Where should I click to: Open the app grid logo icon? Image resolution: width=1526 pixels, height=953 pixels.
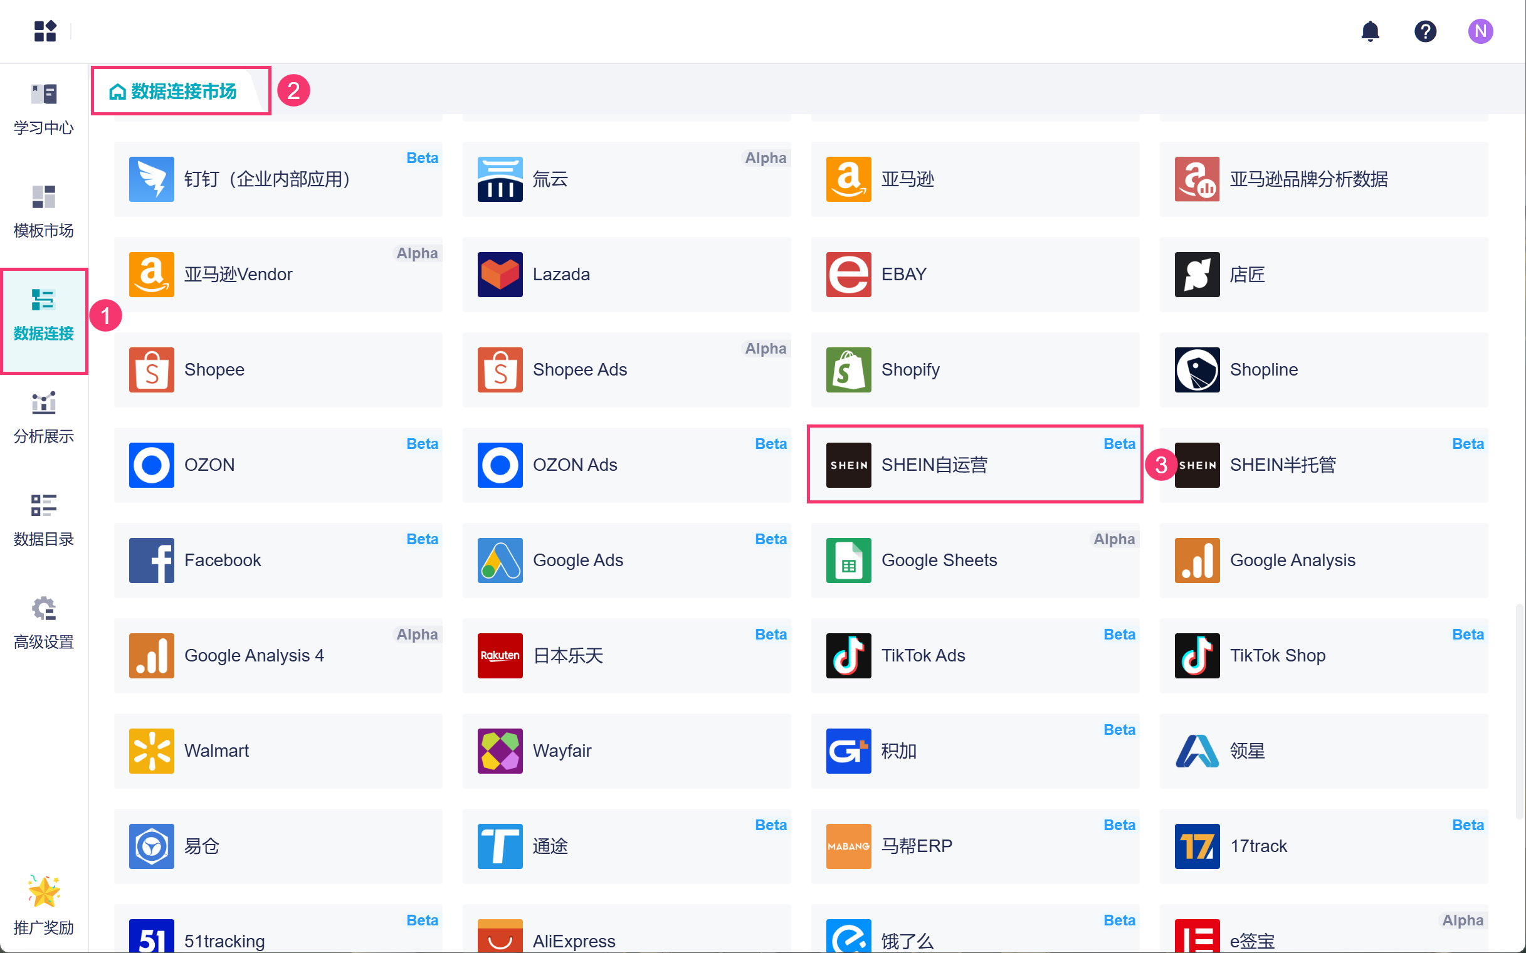pos(45,31)
